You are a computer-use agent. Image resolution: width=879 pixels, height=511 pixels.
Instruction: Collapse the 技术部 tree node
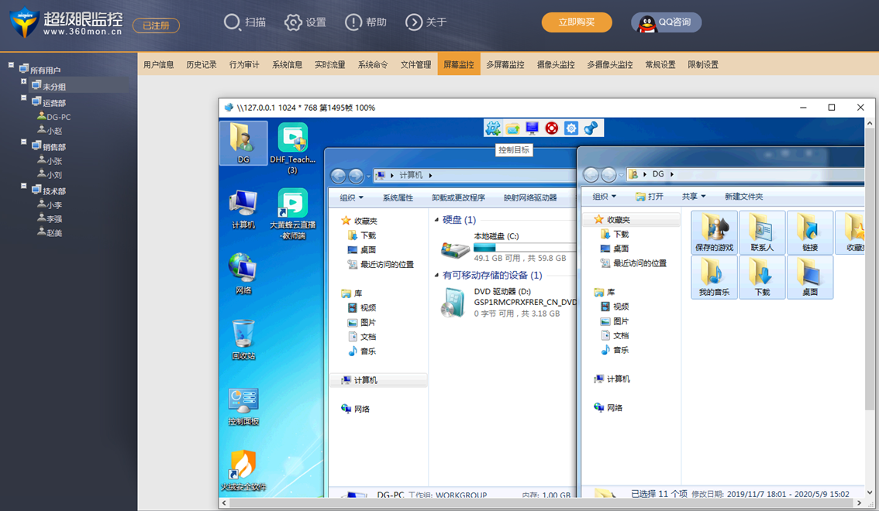23,187
